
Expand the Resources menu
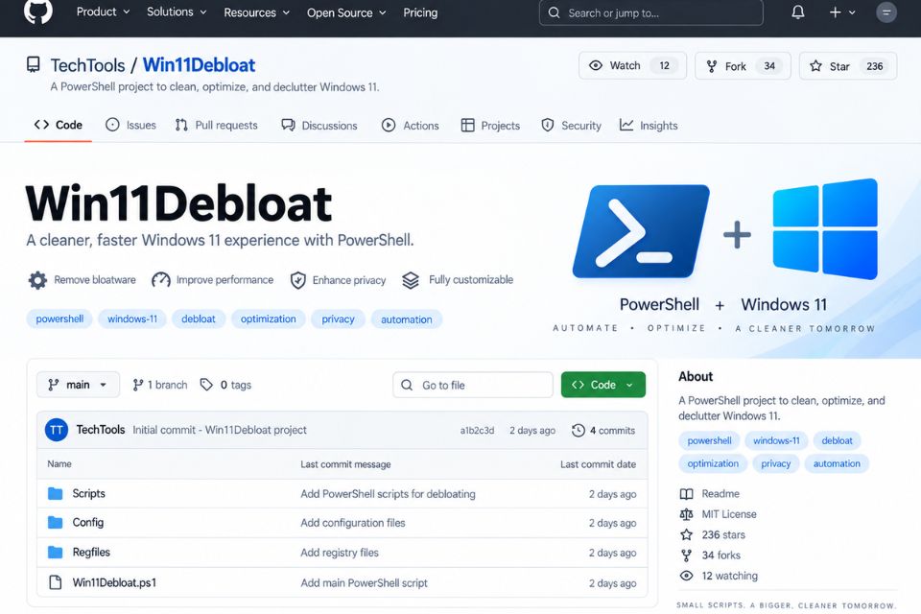pyautogui.click(x=257, y=12)
